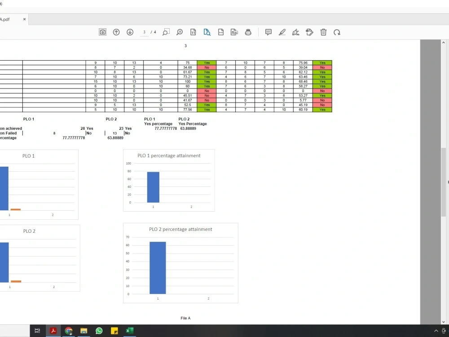Click the PLO 1 percentage attainment chart title
Image resolution: width=449 pixels, height=337 pixels.
(169, 155)
